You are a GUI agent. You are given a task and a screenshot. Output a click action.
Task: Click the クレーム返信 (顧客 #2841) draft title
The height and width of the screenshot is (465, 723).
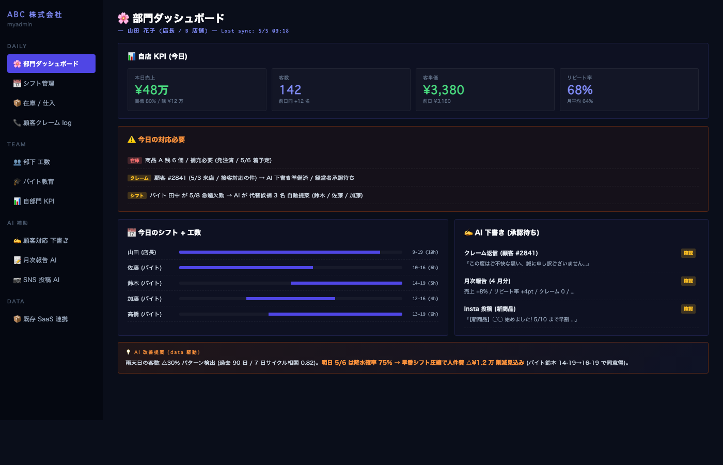point(501,253)
